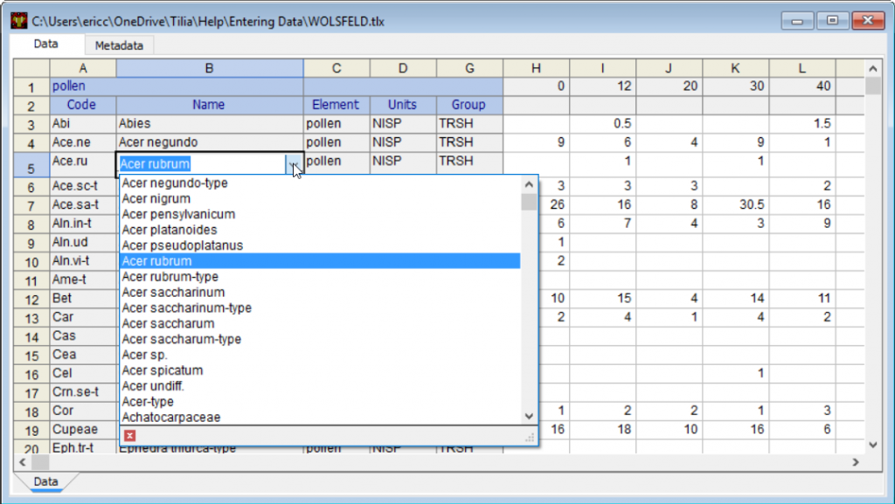Click the 0.5 value in Abies row
This screenshot has height=504, width=895.
coord(603,124)
